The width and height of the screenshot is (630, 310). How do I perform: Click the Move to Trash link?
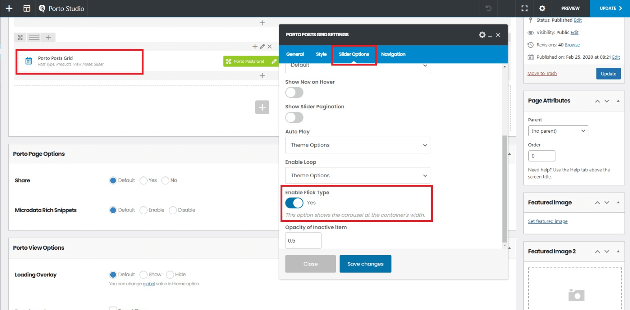[542, 74]
